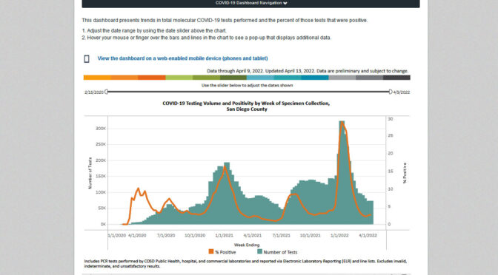Click the '10/1/2021' x-axis label
Viewport: 498px width, 275px height.
[311, 235]
